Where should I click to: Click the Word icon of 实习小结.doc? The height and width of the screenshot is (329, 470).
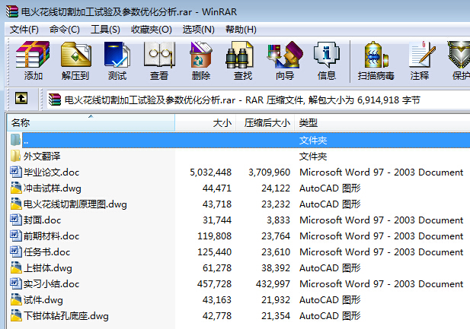coord(16,283)
